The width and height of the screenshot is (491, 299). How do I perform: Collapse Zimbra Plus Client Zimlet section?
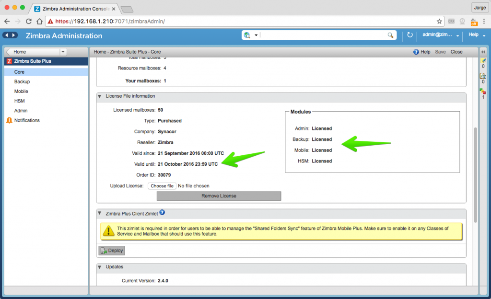tap(100, 213)
